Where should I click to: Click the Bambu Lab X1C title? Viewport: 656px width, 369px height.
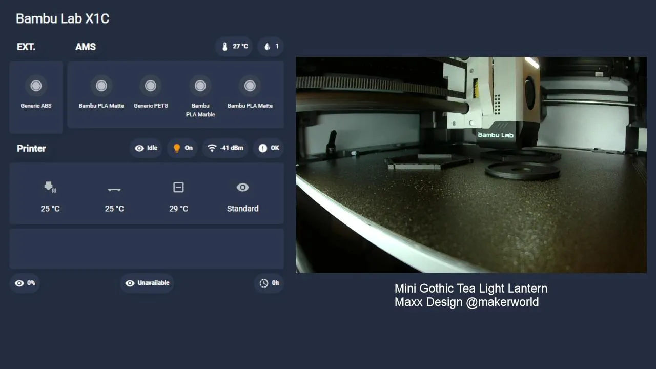tap(63, 19)
